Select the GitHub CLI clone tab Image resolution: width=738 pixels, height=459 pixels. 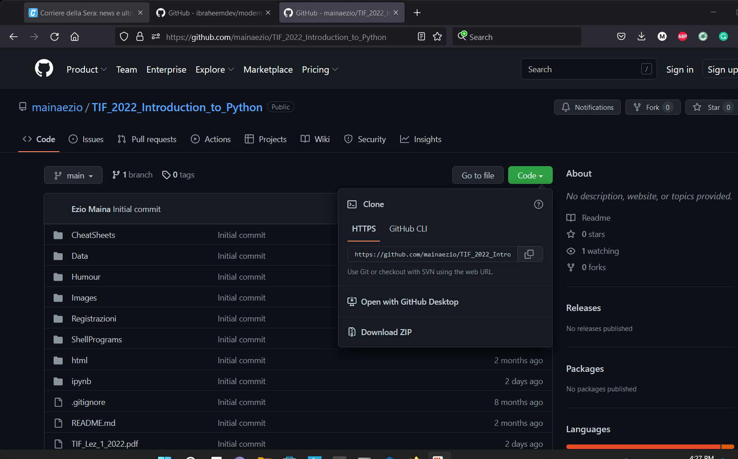(x=408, y=229)
